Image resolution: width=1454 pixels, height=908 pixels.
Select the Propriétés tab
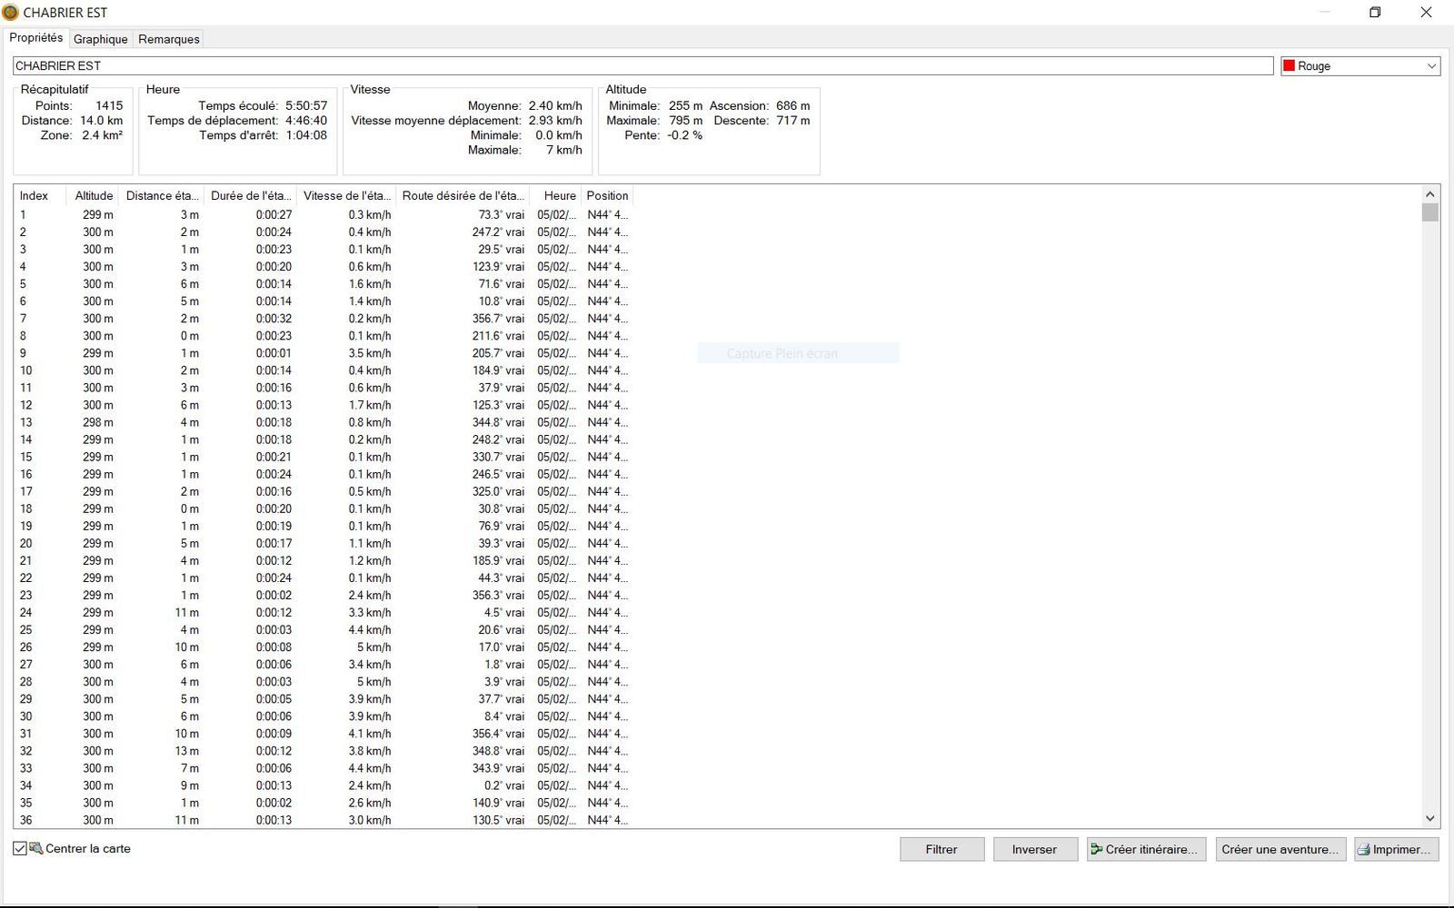pyautogui.click(x=36, y=37)
